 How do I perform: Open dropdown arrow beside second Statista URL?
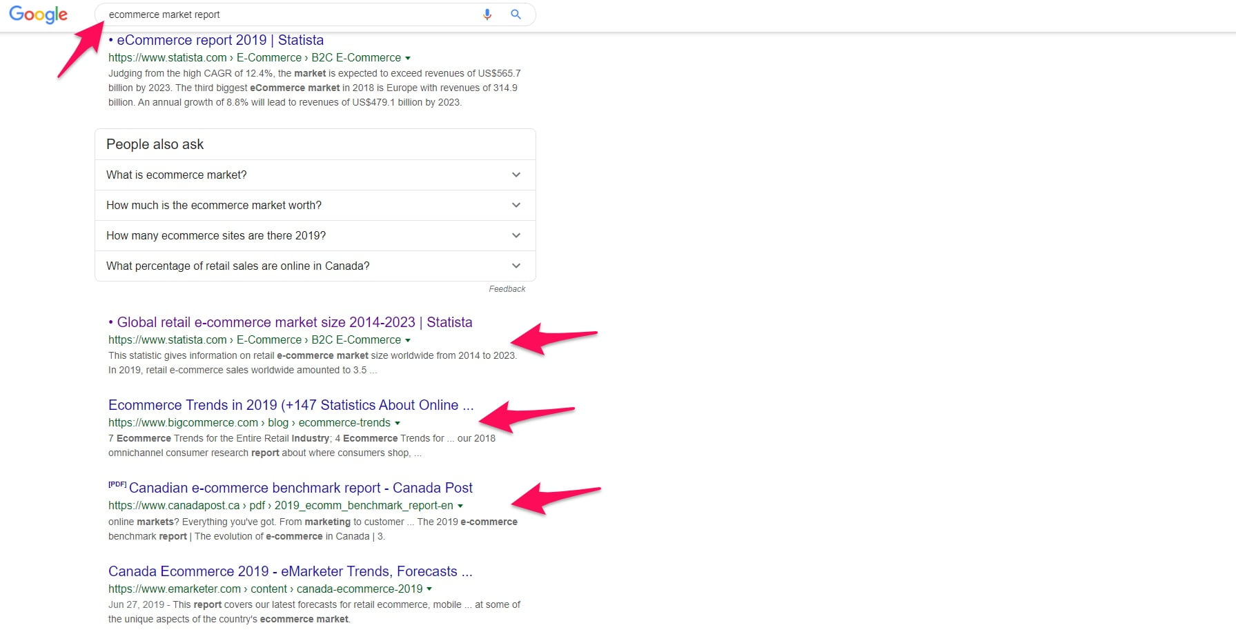[x=408, y=340]
